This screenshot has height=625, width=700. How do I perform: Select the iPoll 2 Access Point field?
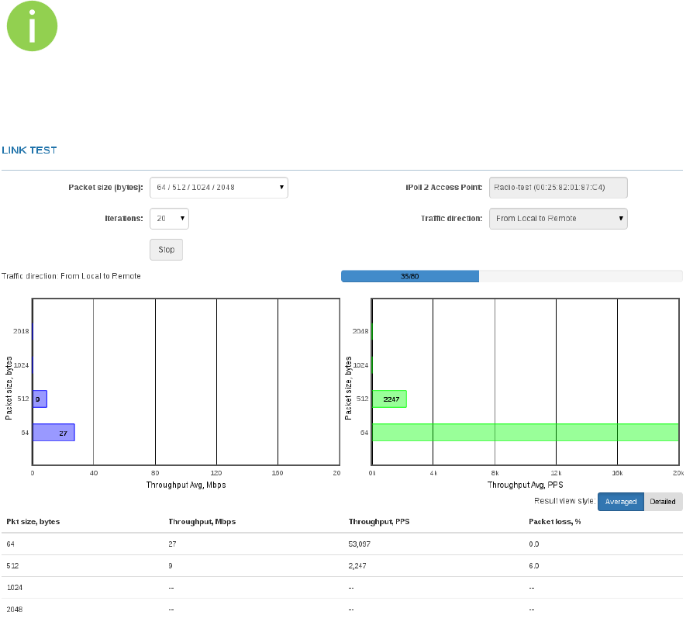(x=558, y=188)
